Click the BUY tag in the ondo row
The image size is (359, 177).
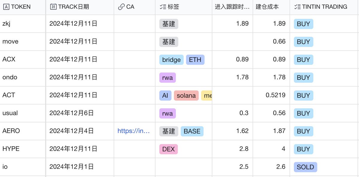(303, 78)
